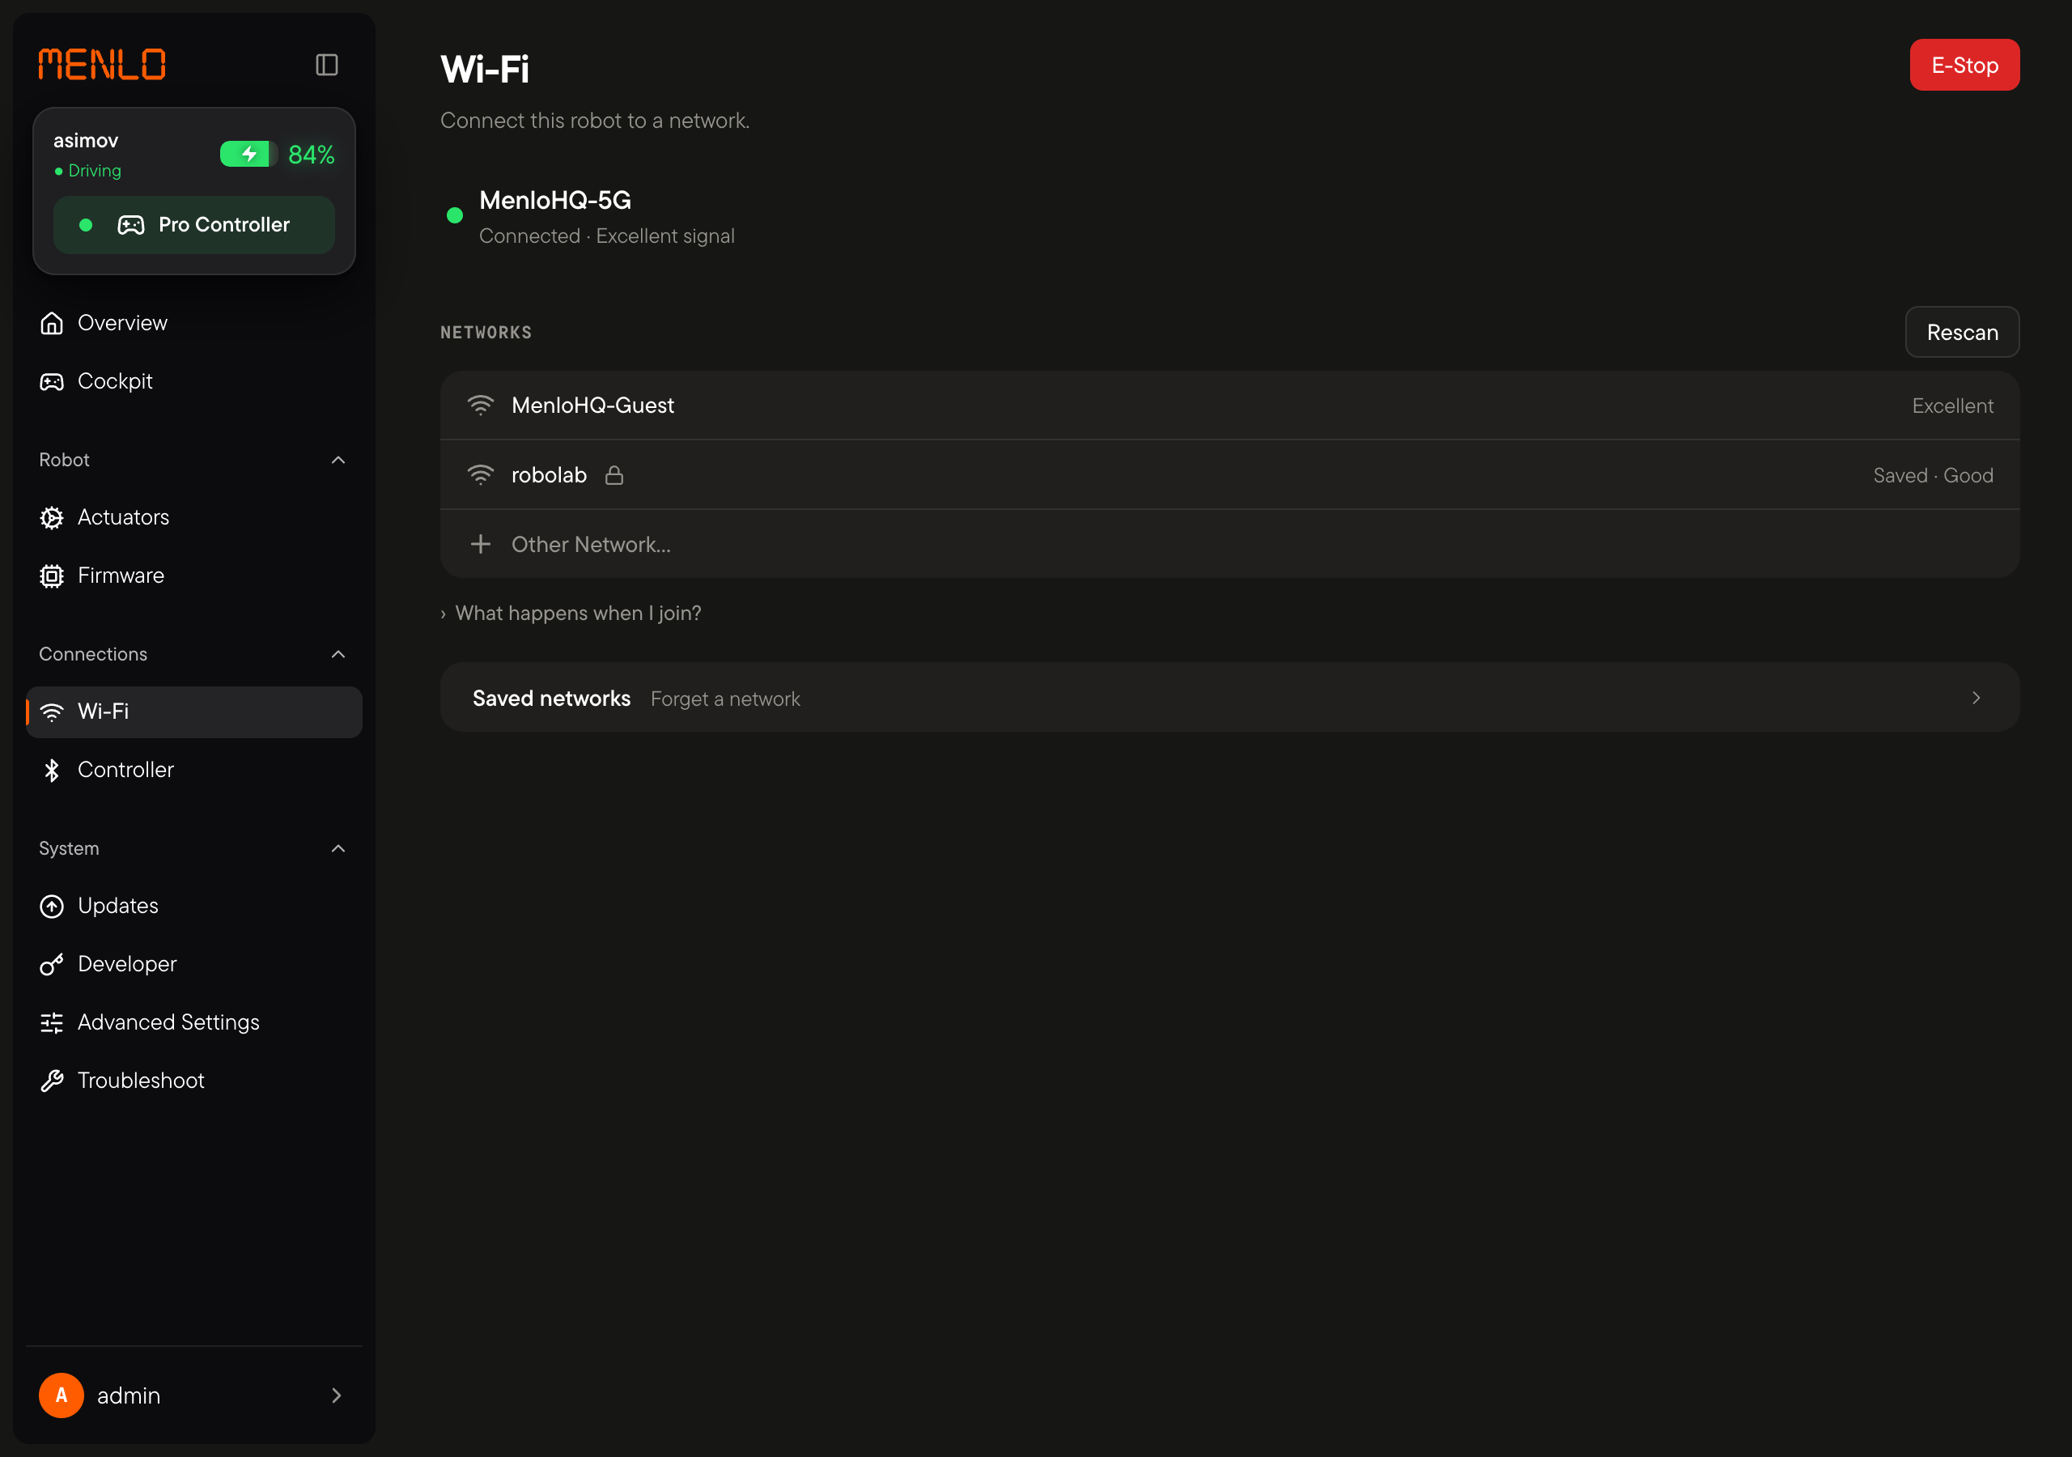Collapse the Connections section chevron

pyautogui.click(x=338, y=653)
